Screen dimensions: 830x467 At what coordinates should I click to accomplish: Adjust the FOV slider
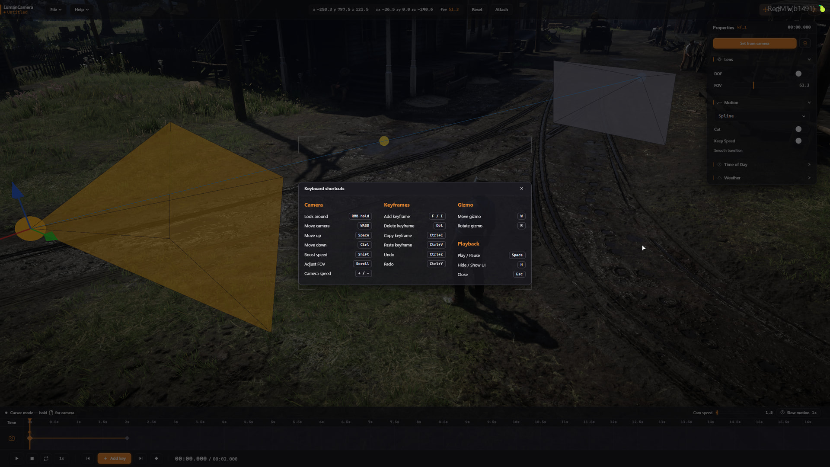pos(772,86)
